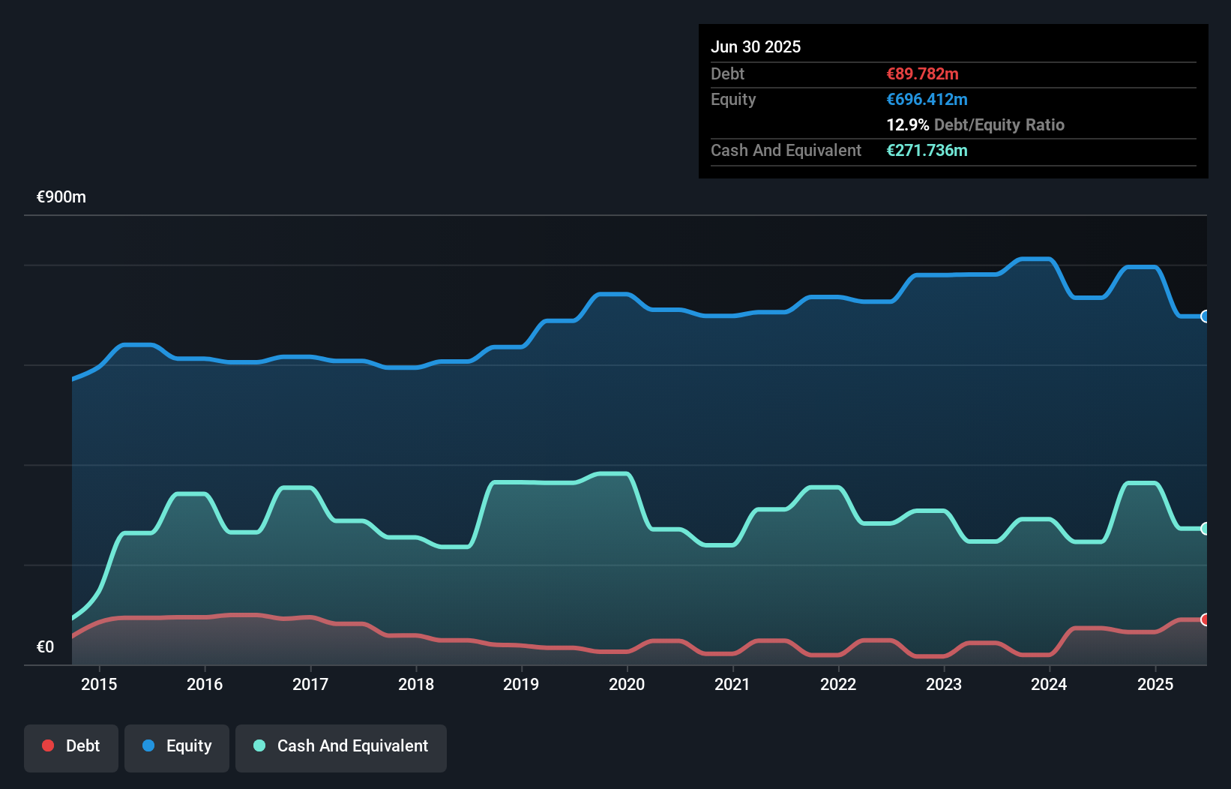Select the €696.412m Equity value in tooltip
The image size is (1231, 789).
point(927,99)
